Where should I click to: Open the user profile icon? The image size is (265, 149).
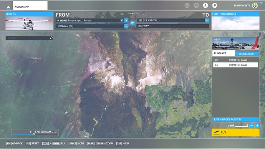coord(205,5)
